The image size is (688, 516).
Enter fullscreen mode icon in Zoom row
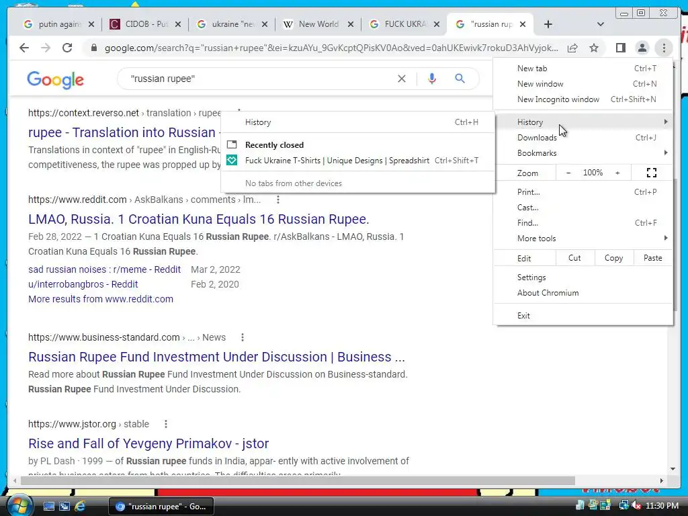tap(652, 173)
